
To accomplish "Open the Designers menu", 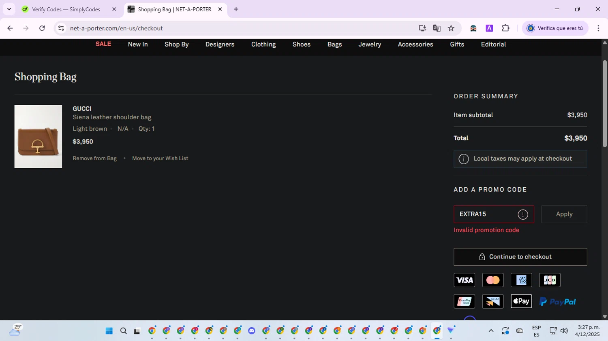I will tap(220, 44).
